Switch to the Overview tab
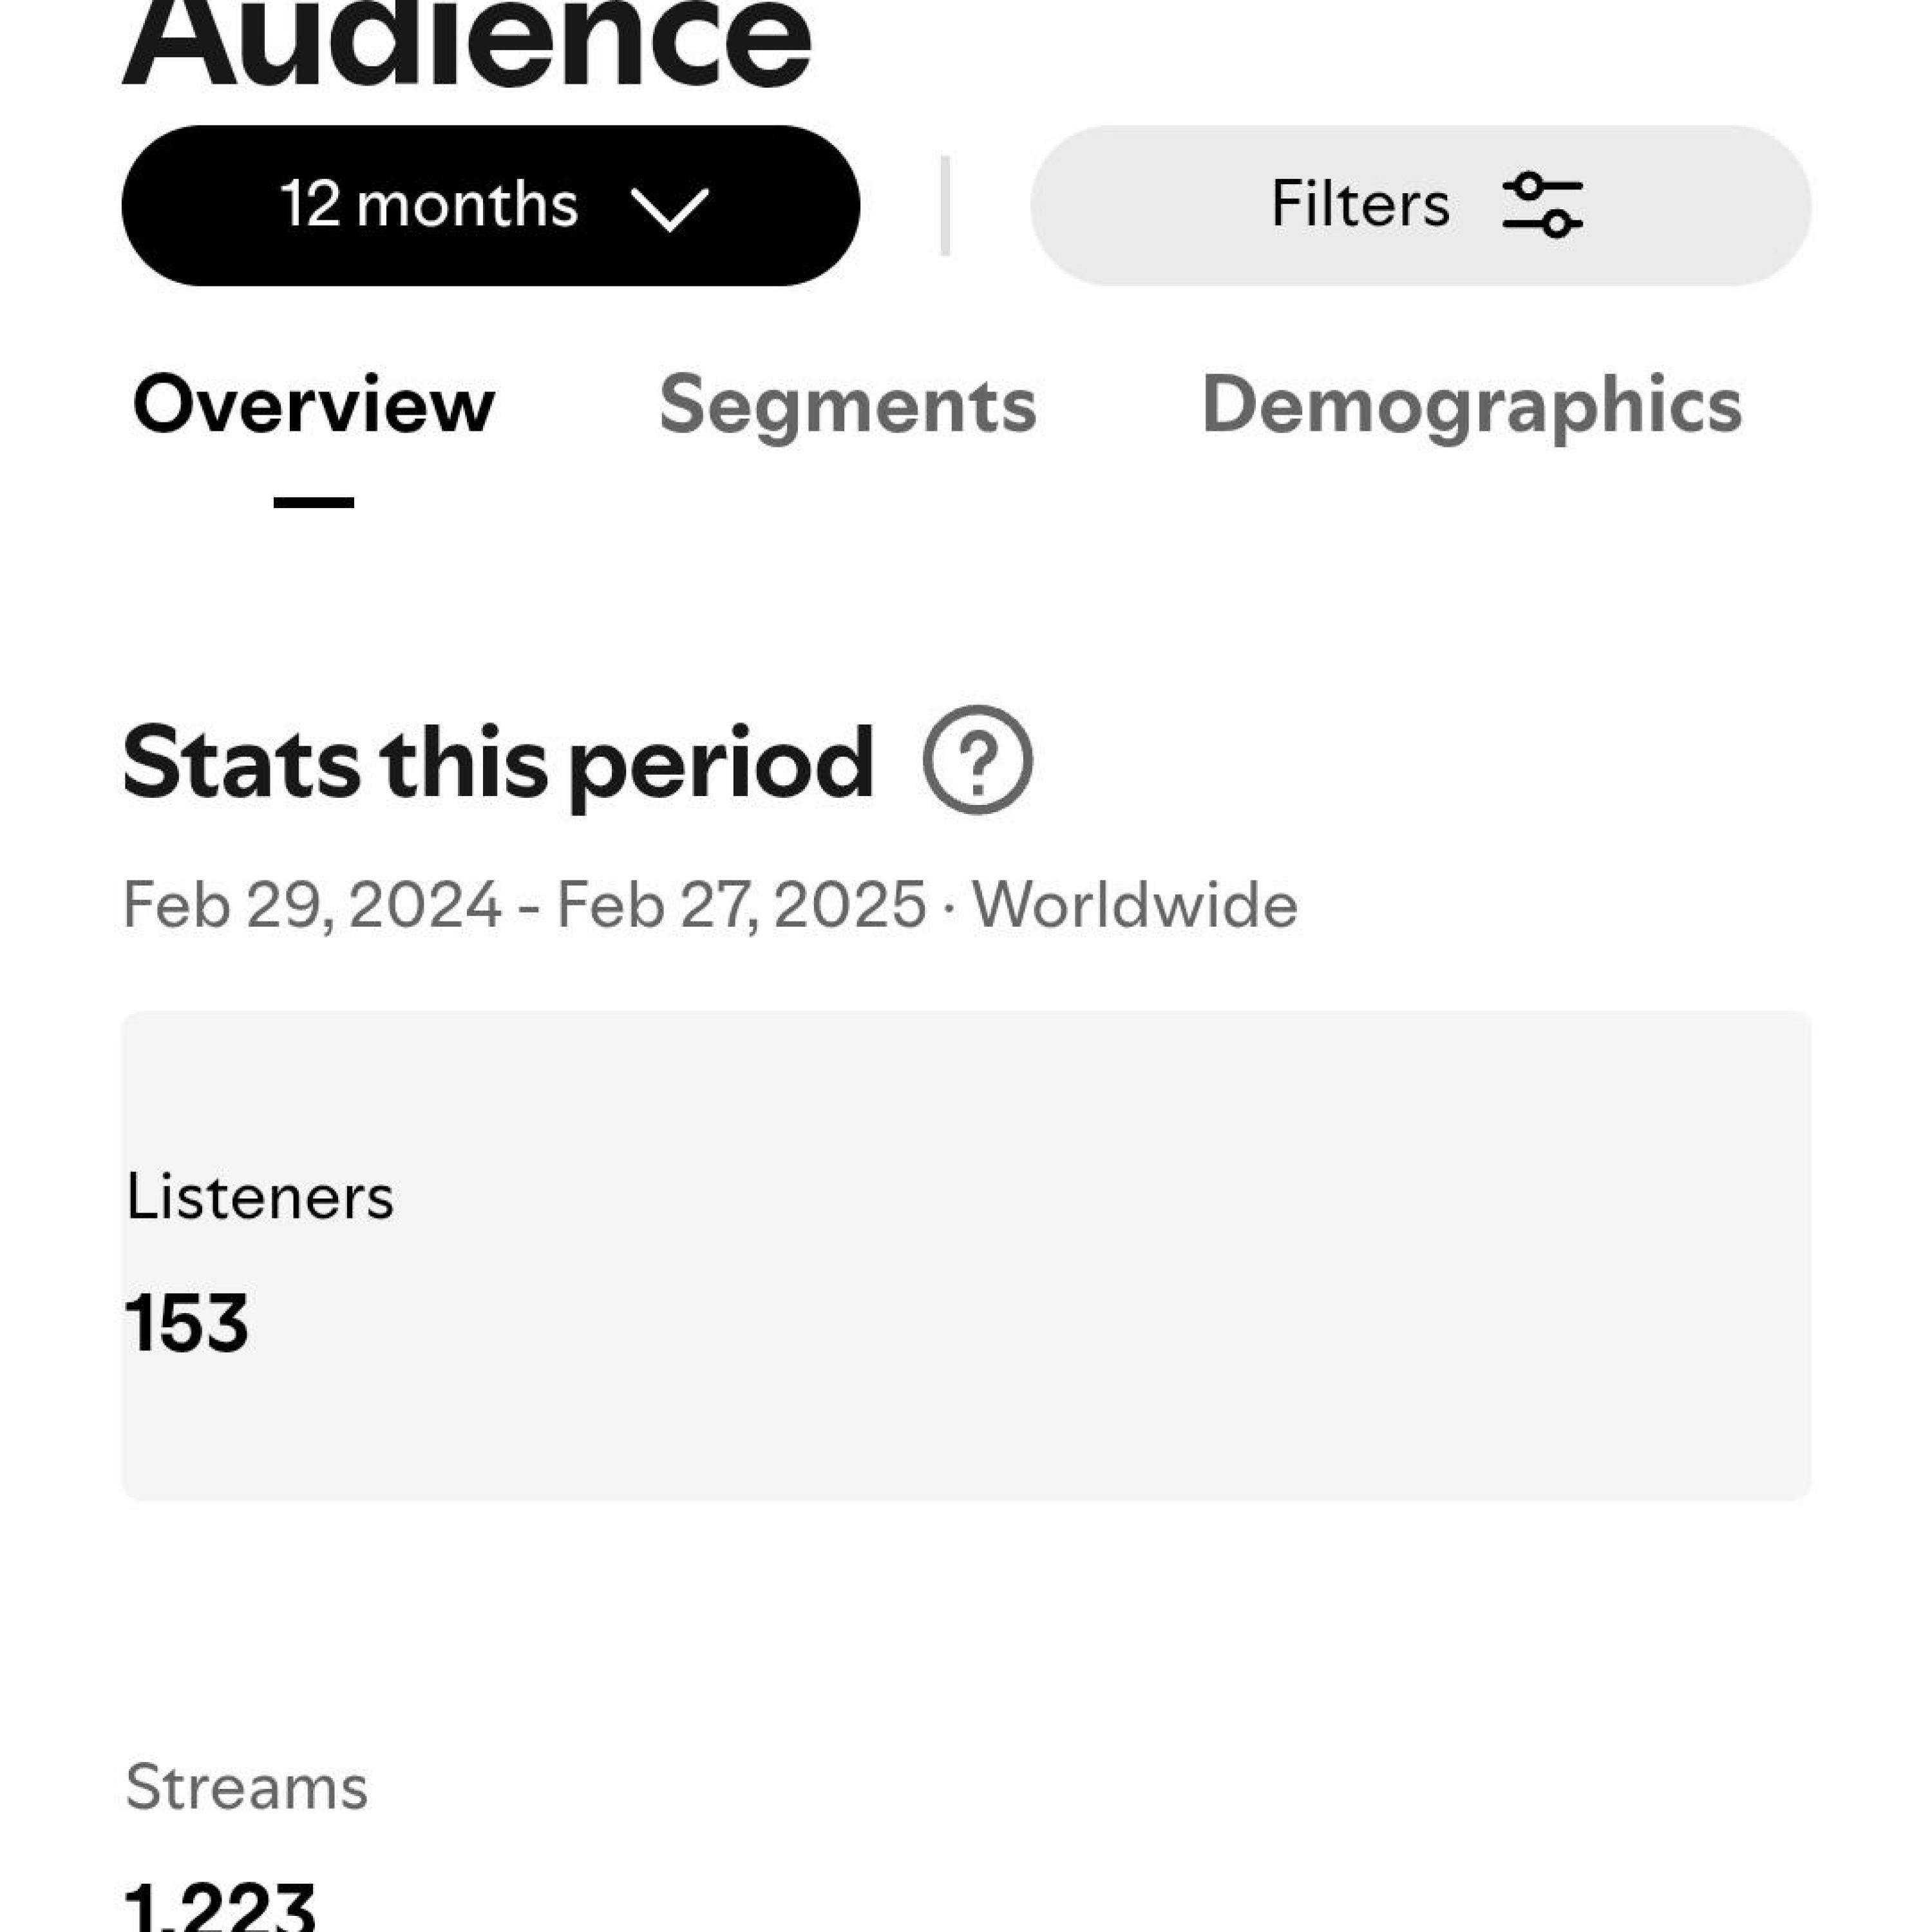 313,405
